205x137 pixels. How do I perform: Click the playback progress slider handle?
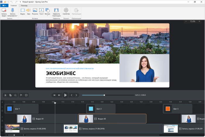pyautogui.click(x=104, y=95)
